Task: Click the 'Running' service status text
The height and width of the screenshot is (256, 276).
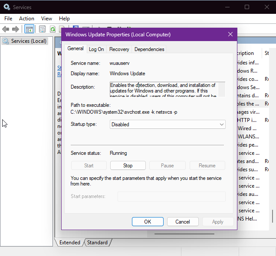Action: (118, 153)
